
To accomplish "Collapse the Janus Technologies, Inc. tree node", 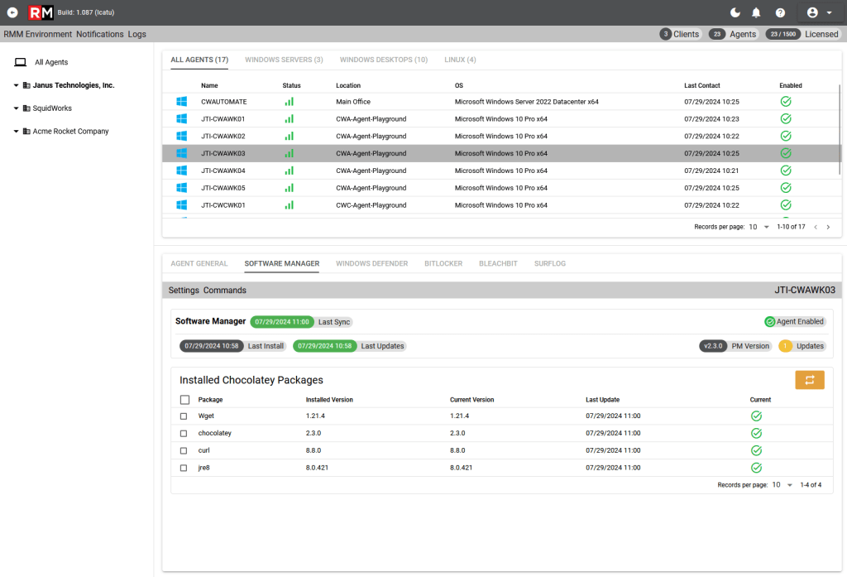I will 16,85.
